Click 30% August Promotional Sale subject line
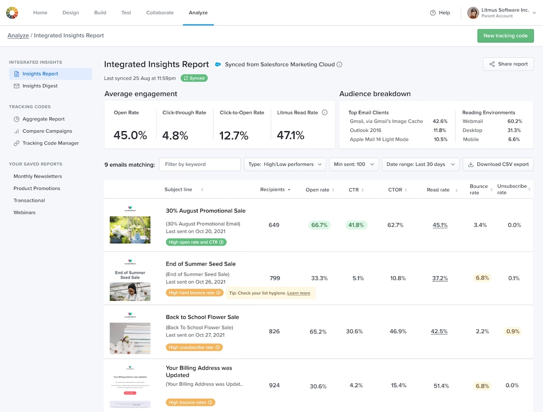The width and height of the screenshot is (543, 412). pos(206,211)
